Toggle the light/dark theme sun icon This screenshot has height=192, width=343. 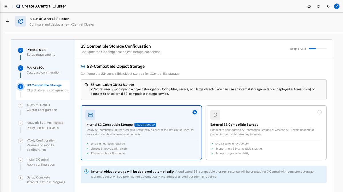click(318, 6)
